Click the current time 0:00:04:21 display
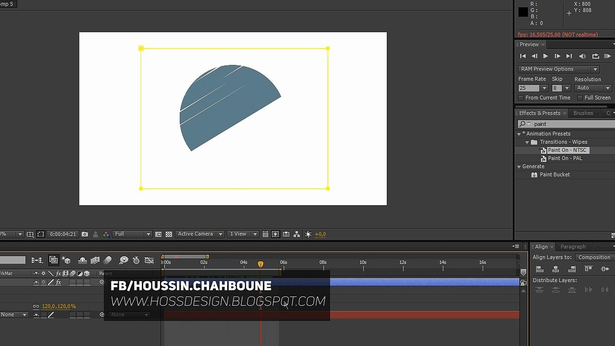This screenshot has width=615, height=346. tap(63, 235)
